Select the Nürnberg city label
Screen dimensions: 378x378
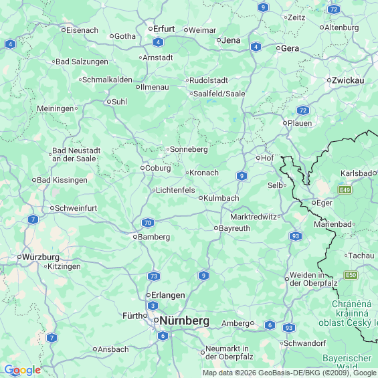click(x=185, y=321)
